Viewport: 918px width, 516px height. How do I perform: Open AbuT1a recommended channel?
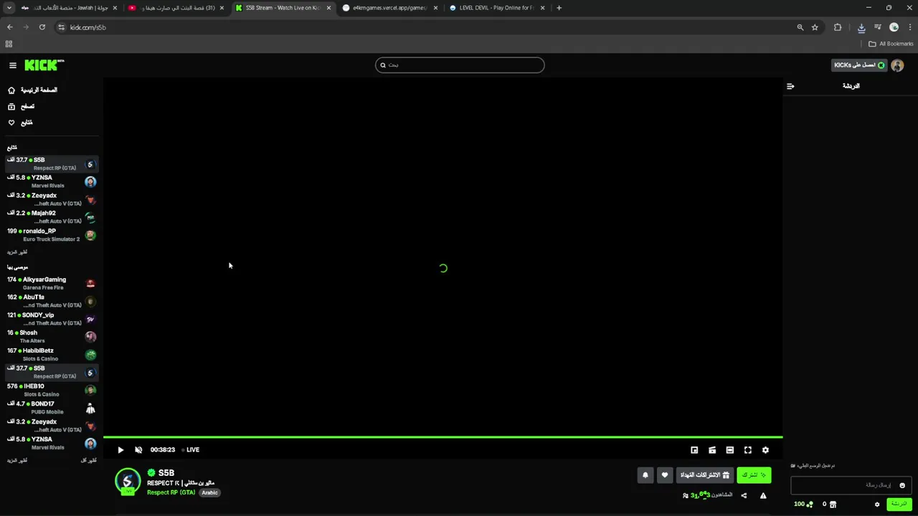pos(52,301)
